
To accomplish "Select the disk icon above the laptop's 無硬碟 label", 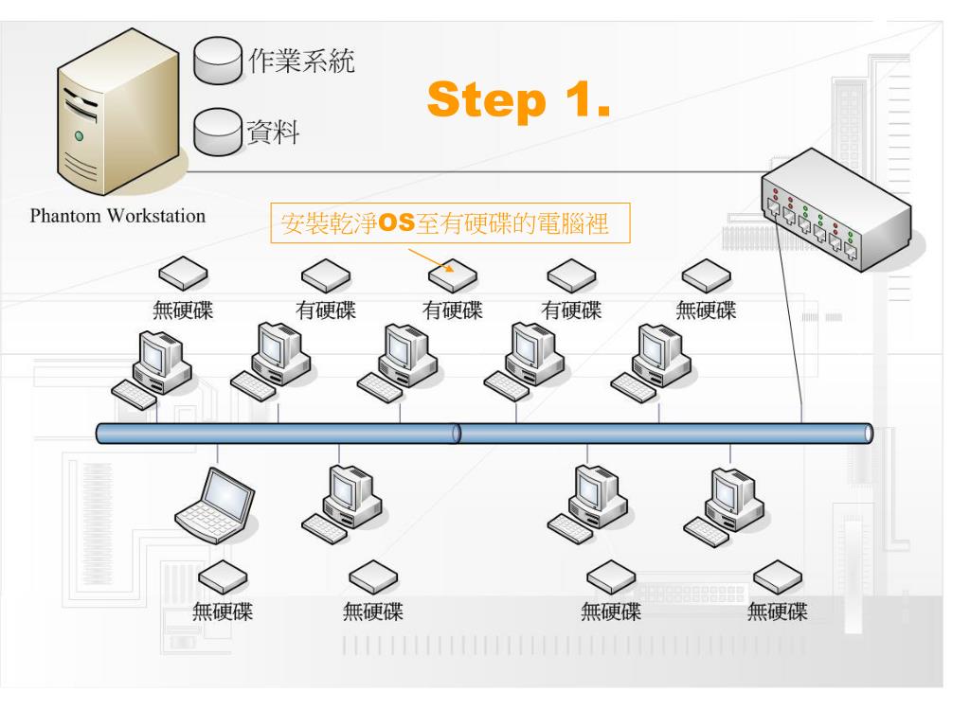I will pyautogui.click(x=223, y=576).
